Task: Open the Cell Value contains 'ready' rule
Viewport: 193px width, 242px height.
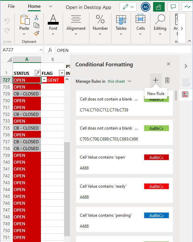Action: click(x=124, y=190)
